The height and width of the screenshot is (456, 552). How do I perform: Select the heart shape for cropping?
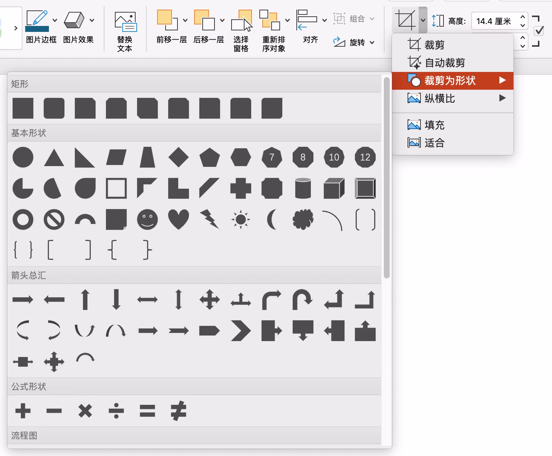pos(178,219)
